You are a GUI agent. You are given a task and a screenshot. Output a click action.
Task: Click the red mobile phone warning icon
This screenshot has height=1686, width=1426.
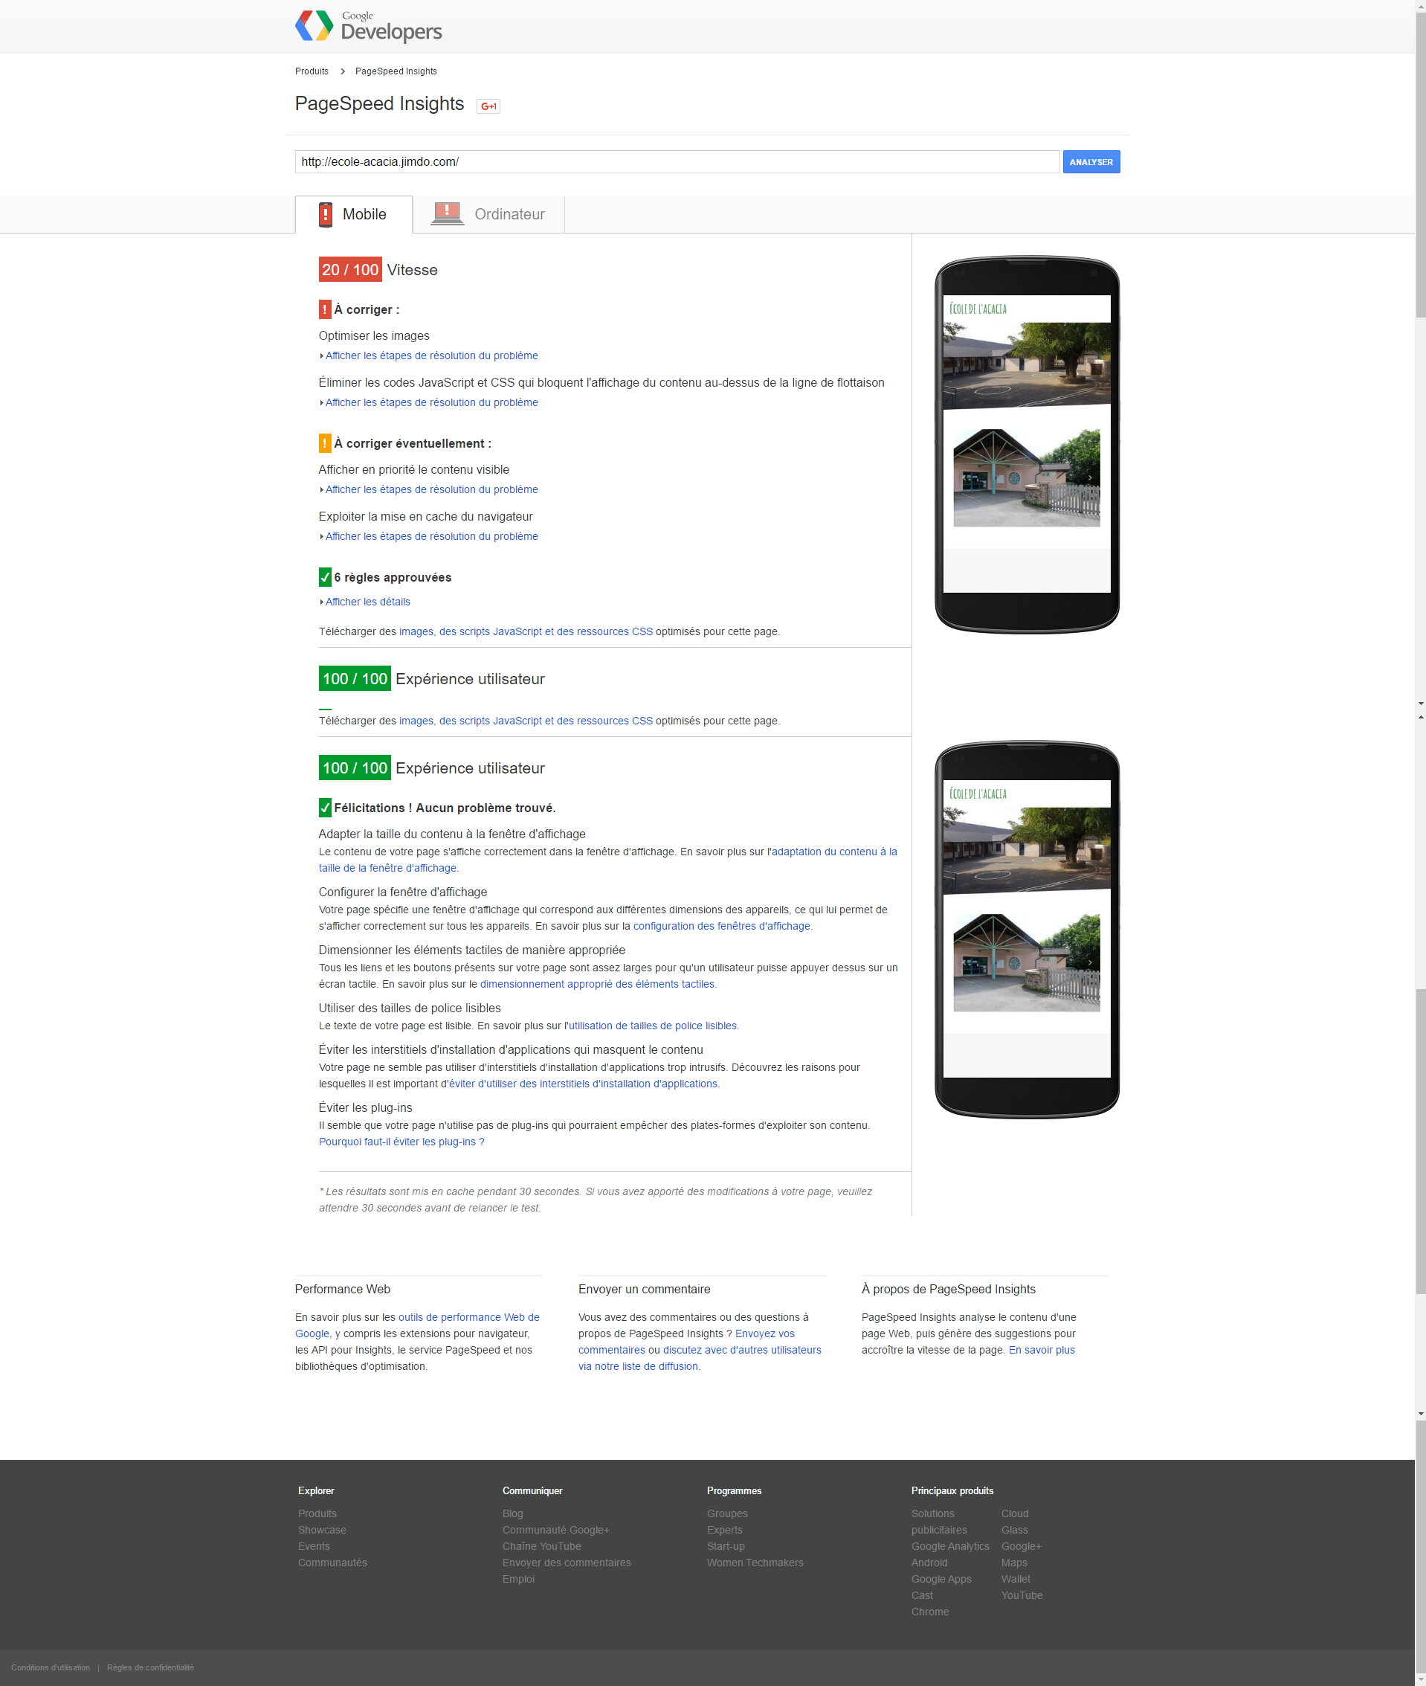(325, 214)
